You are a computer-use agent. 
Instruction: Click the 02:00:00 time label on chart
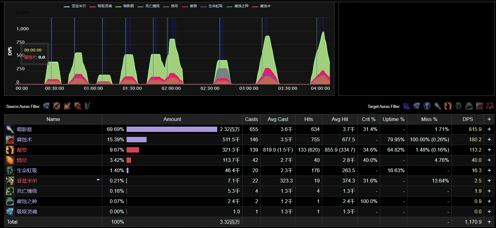coord(171,88)
